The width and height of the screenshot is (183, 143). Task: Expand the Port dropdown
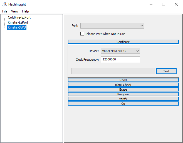tap(112, 26)
